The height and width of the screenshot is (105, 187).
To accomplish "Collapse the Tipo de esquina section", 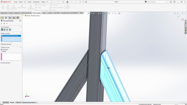I will pos(21,27).
